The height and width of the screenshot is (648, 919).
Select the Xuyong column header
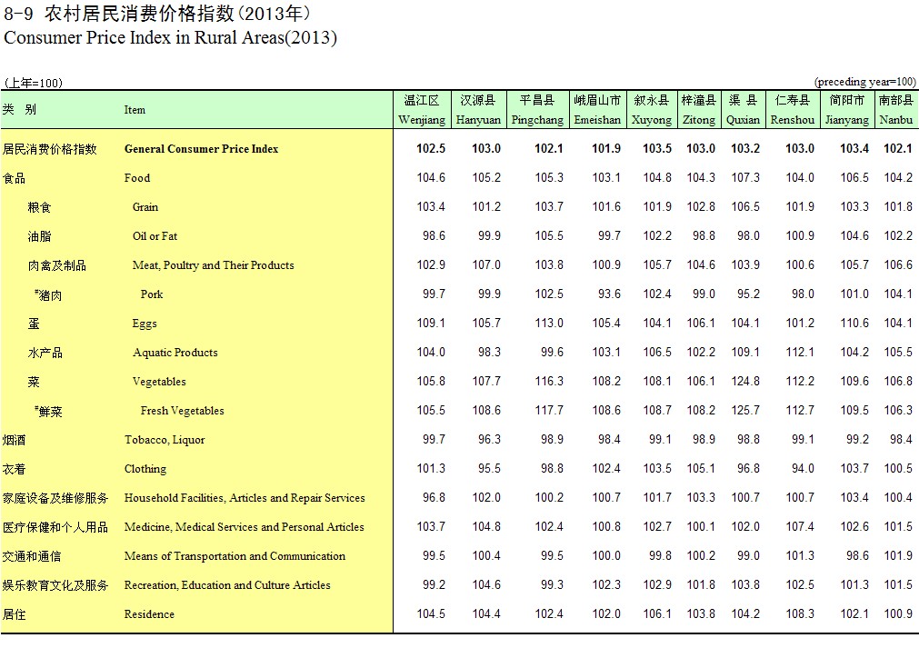click(651, 110)
